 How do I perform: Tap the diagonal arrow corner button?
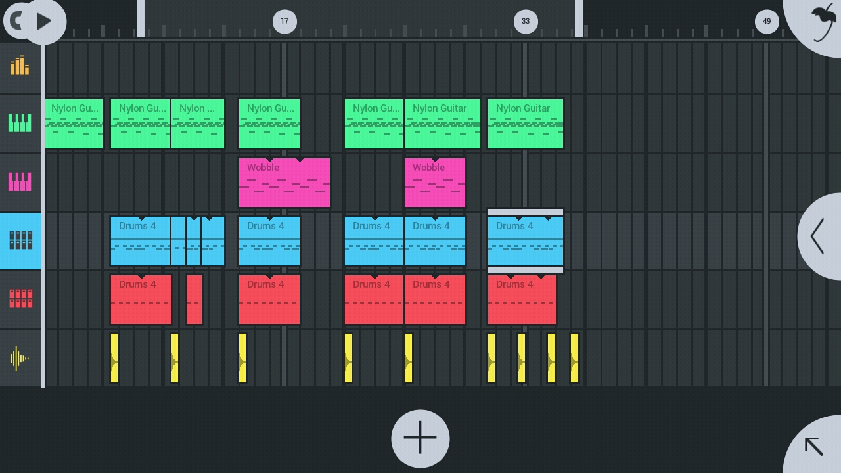tap(815, 446)
